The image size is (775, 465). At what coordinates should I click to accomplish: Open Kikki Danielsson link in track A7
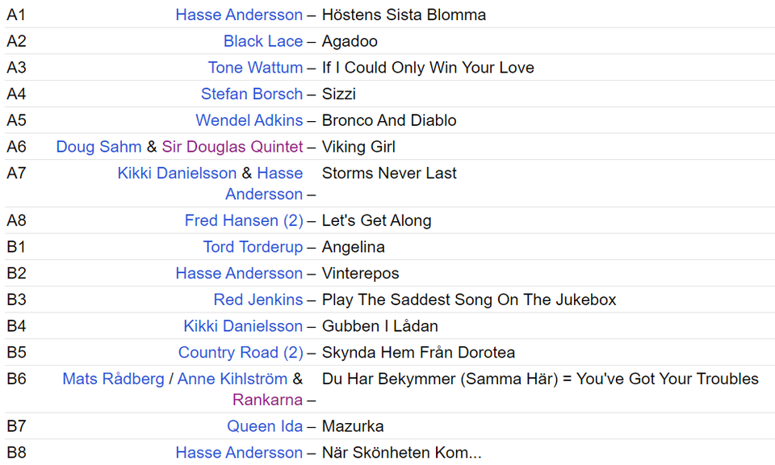click(x=177, y=173)
